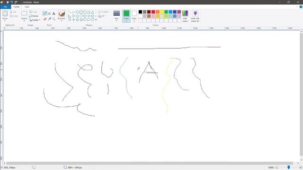
Task: Choose the Curve shape
Action: point(73,12)
